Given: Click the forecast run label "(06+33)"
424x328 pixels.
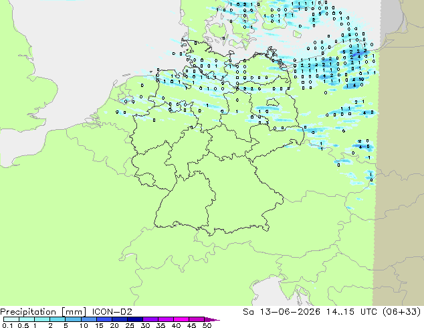Looking at the screenshot, I should 400,312.
